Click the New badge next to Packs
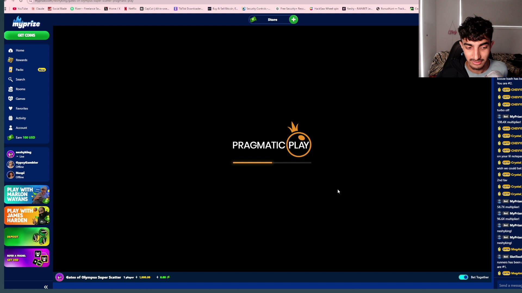The width and height of the screenshot is (522, 293). tap(42, 70)
